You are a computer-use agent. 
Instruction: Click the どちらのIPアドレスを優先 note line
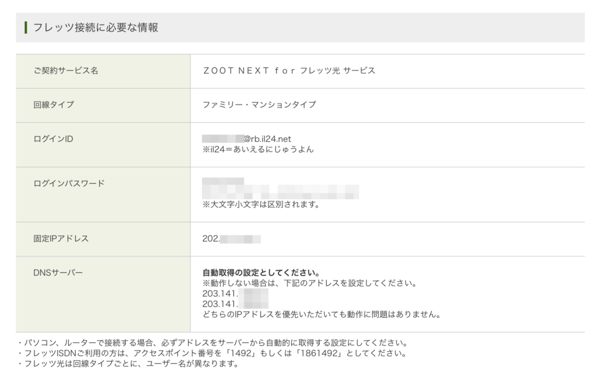click(322, 314)
